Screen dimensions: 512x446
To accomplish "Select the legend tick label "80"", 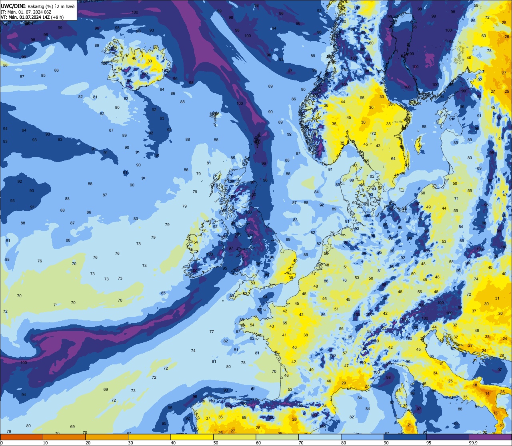I will pyautogui.click(x=344, y=442).
